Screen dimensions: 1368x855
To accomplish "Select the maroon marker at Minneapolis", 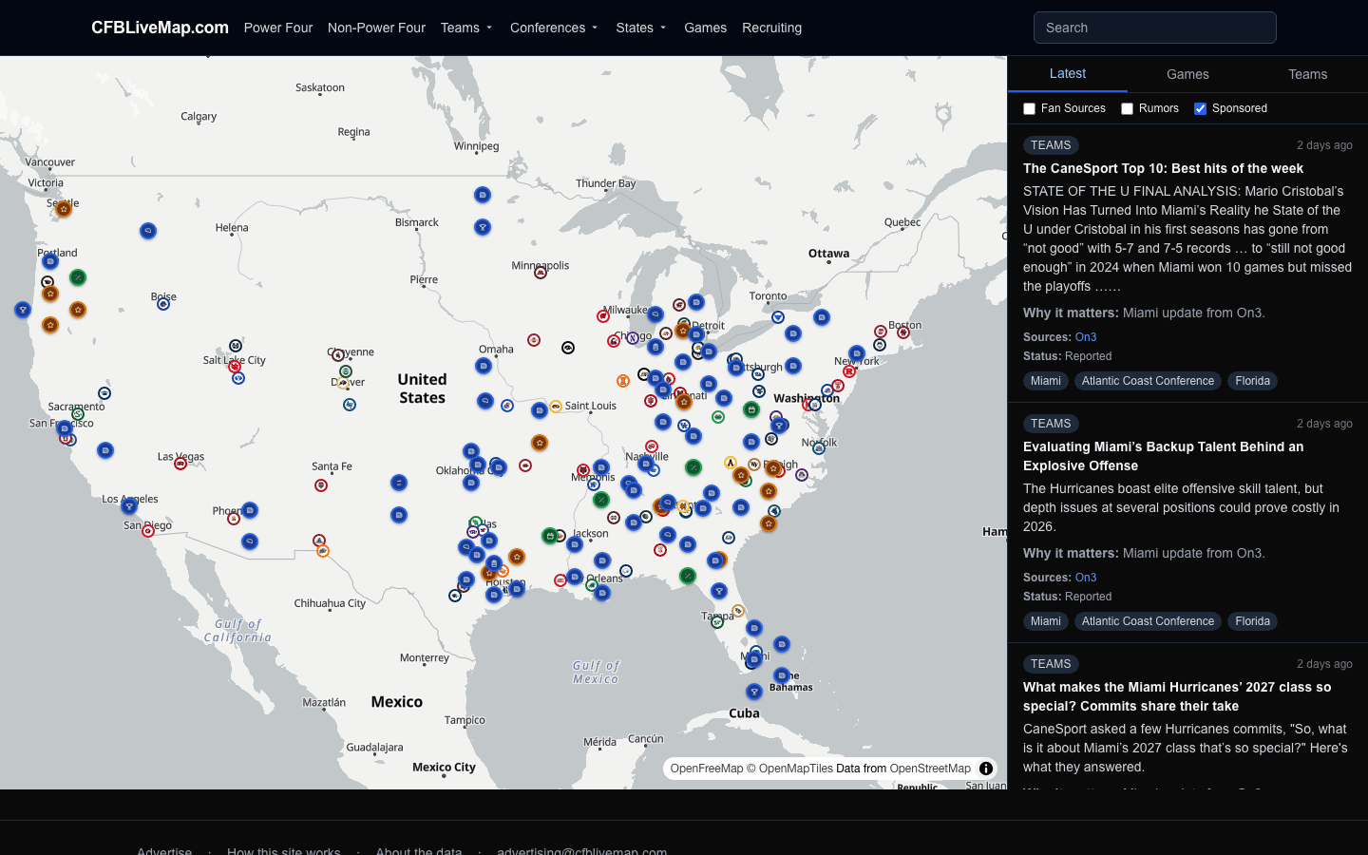I will click(x=541, y=273).
